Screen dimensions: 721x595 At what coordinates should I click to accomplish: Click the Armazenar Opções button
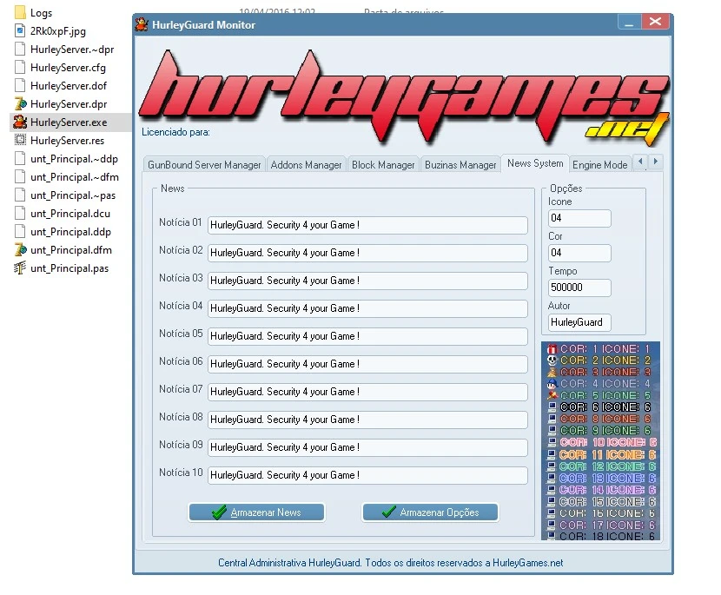(x=430, y=512)
